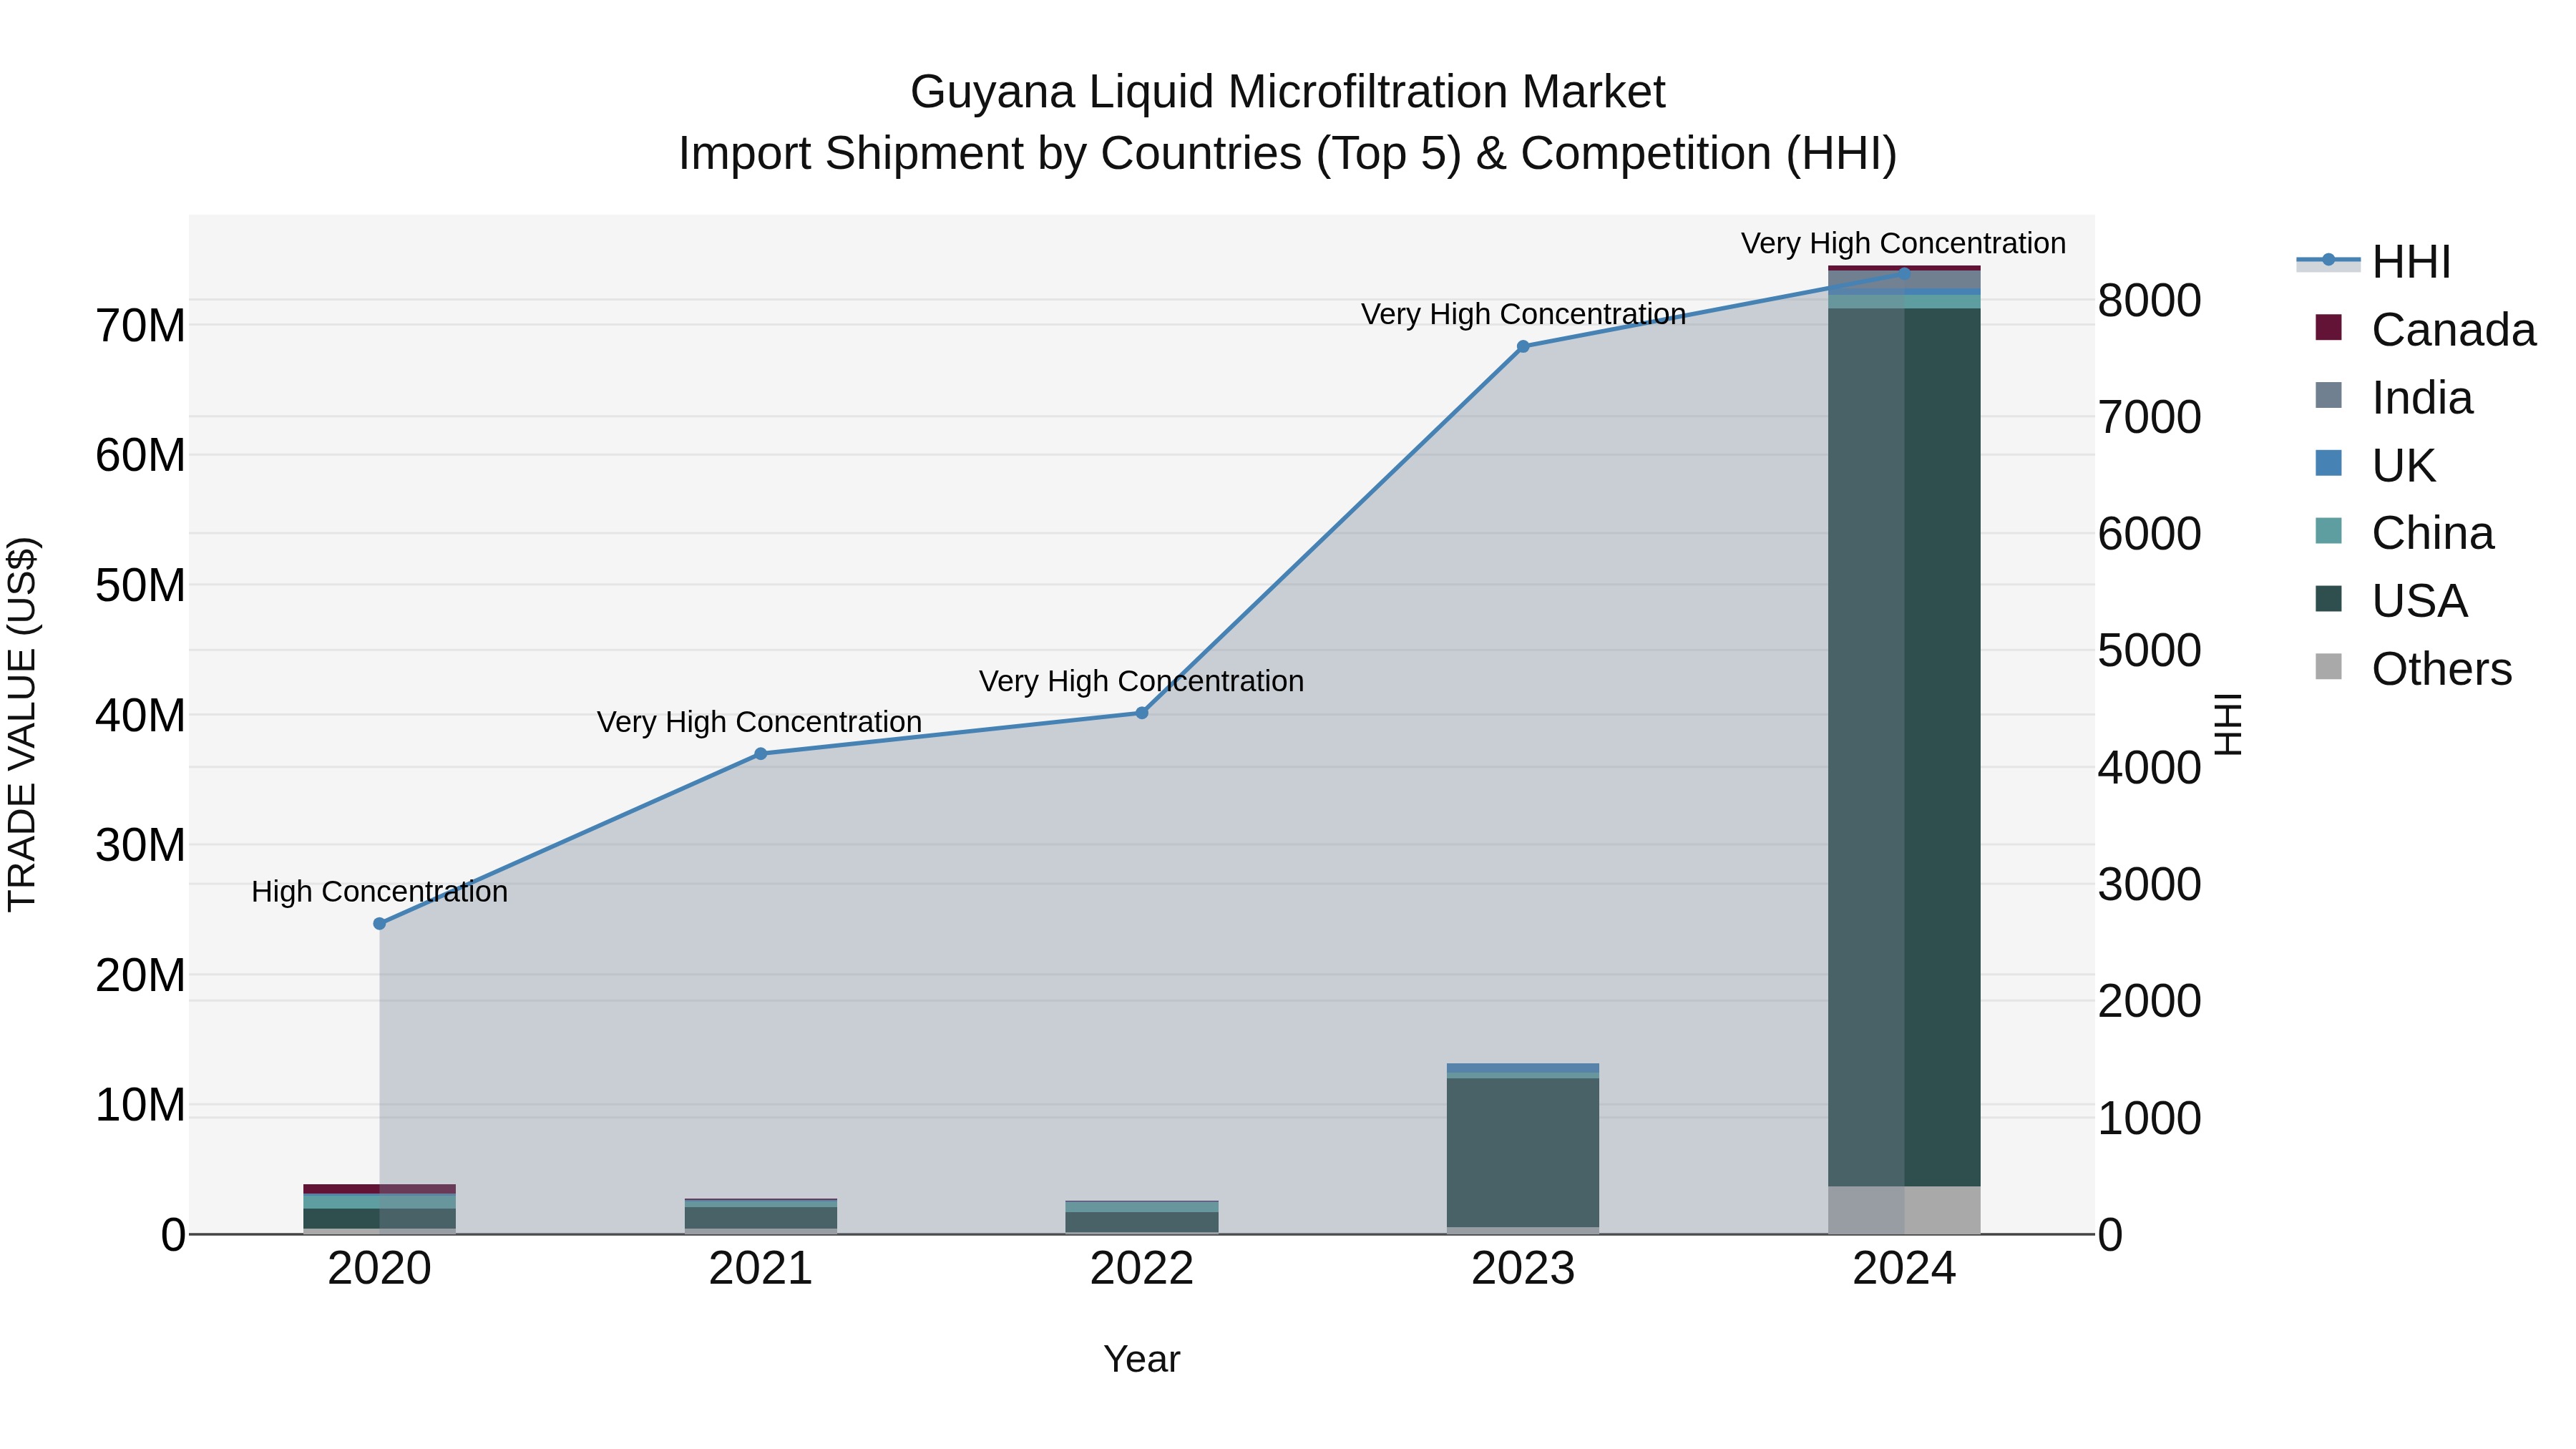Click the subtitle 'Import Shipment by Countries'
This screenshot has width=2576, height=1449.
click(989, 154)
